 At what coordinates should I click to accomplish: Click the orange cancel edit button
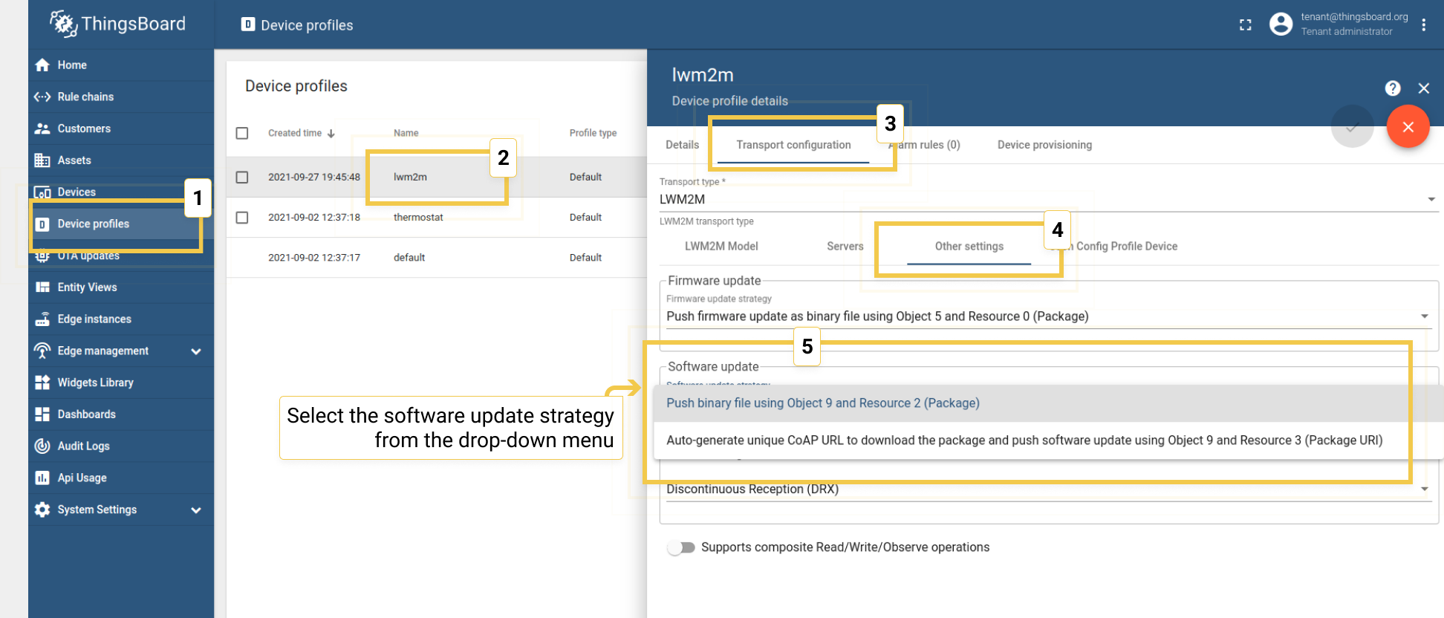[1408, 127]
